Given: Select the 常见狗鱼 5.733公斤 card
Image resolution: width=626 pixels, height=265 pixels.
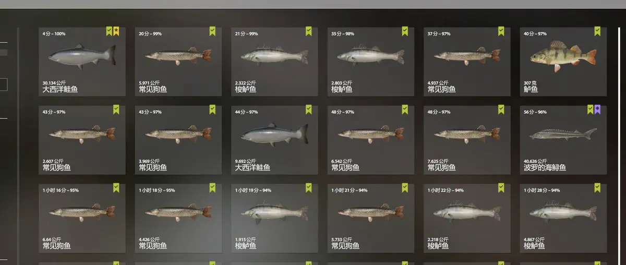Looking at the screenshot, I should 371,218.
